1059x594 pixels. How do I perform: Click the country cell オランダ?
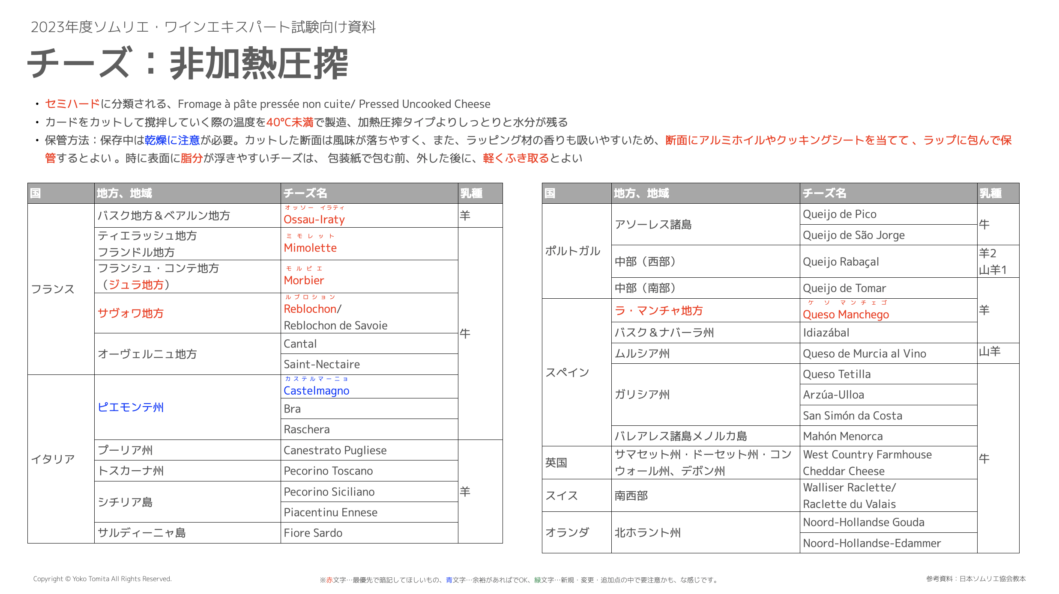click(577, 532)
